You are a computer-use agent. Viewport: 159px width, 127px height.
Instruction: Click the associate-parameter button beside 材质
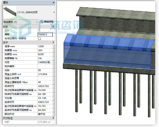(x=54, y=62)
